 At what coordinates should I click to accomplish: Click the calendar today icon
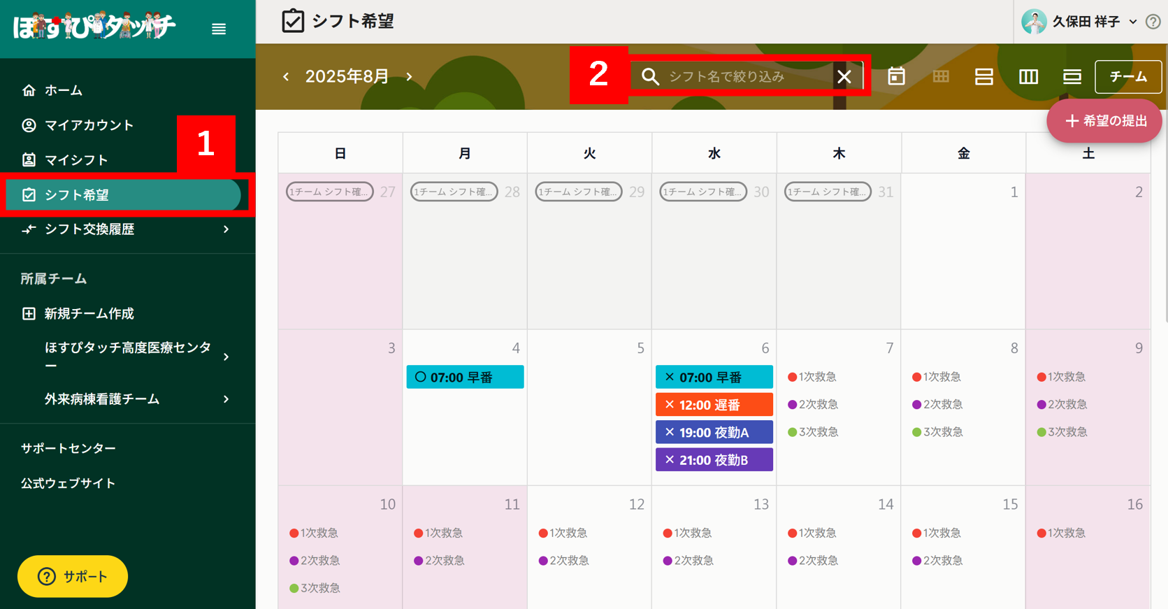click(896, 76)
